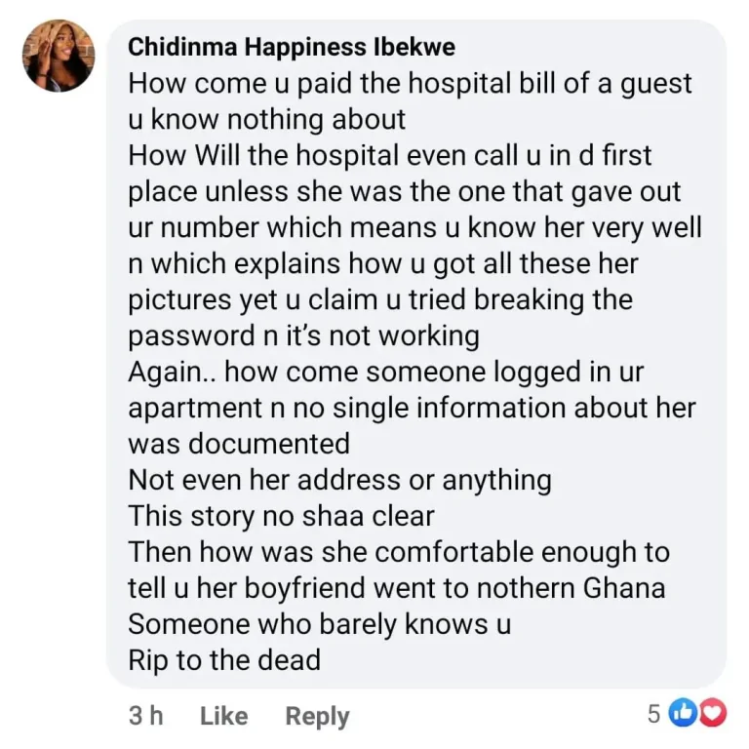The width and height of the screenshot is (749, 749).
Task: Click the text 'password n it's not working'
Action: coord(303,336)
